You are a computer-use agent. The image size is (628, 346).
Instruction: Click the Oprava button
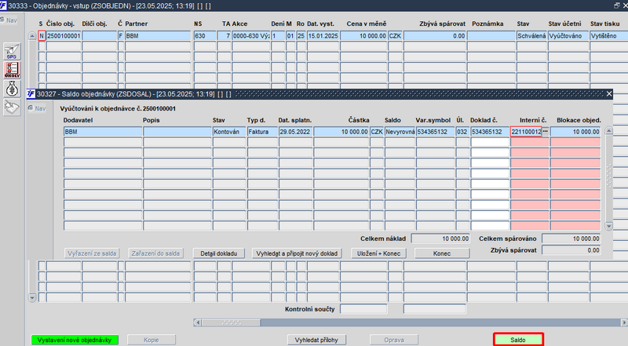tap(394, 340)
